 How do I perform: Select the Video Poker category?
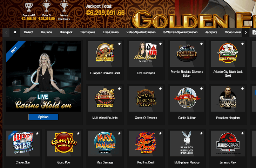click(233, 32)
